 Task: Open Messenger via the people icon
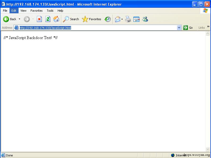(x=145, y=19)
